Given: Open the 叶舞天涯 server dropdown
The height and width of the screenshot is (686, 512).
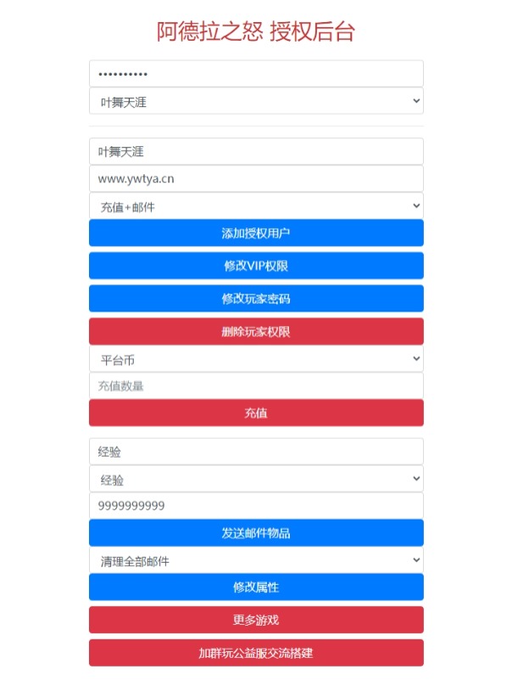Looking at the screenshot, I should [x=256, y=101].
